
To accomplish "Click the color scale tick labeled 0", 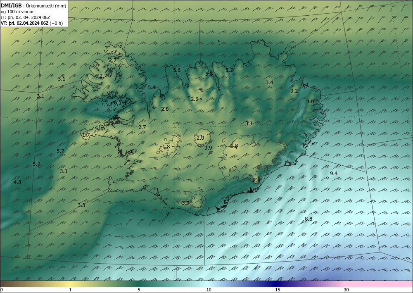I will pyautogui.click(x=2, y=290).
